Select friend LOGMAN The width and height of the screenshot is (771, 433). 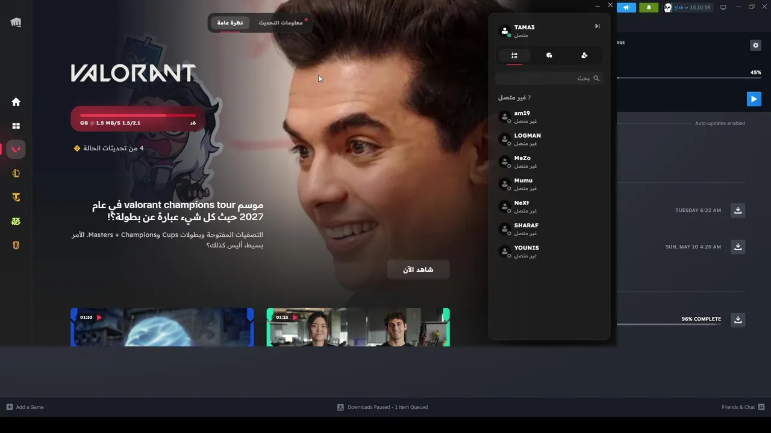click(549, 139)
